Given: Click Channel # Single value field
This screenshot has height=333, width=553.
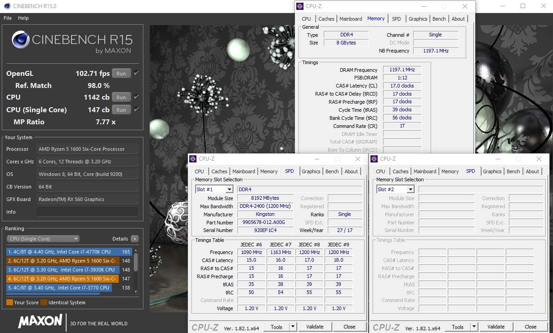Looking at the screenshot, I should [435, 35].
